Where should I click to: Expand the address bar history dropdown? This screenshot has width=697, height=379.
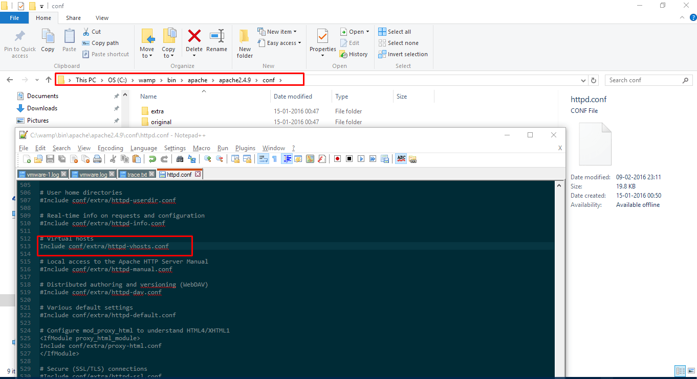coord(584,80)
